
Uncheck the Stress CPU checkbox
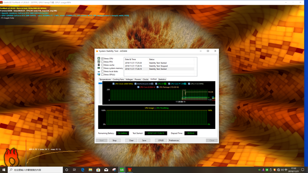pyautogui.click(x=103, y=58)
